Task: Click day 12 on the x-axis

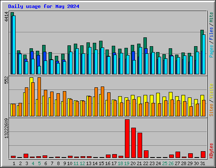Action: tap(82, 163)
